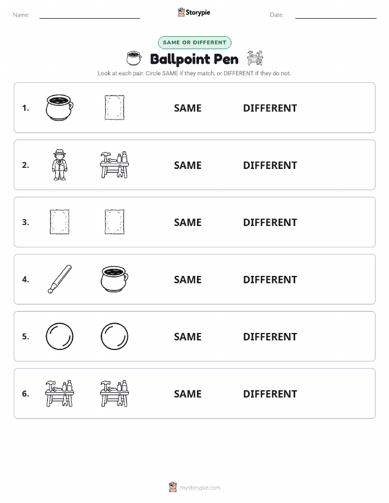Click the right workbench icon in row 6
The image size is (389, 503).
(x=115, y=393)
